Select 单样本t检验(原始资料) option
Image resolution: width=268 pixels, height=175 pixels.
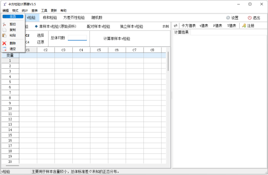56,26
